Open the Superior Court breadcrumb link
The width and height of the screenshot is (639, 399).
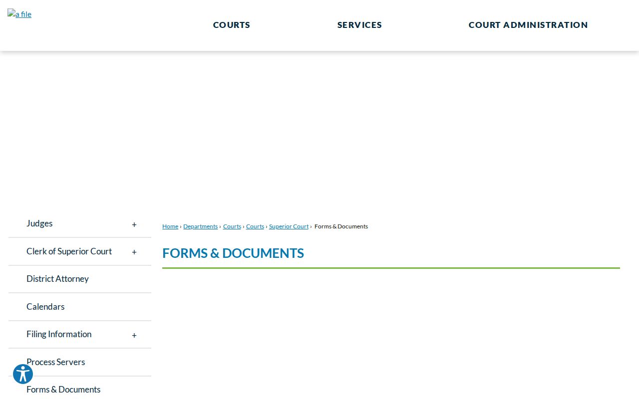tap(289, 226)
